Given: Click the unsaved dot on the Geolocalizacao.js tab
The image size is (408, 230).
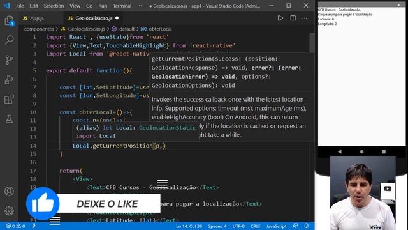Looking at the screenshot, I should point(117,18).
